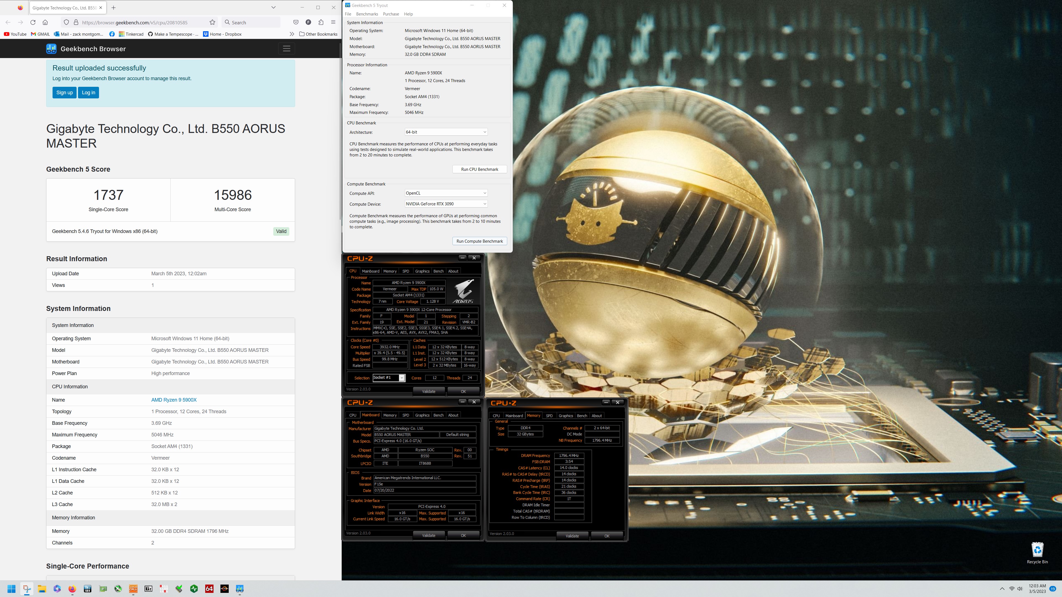Open the GMAIL bookmark
The height and width of the screenshot is (597, 1062).
coord(40,34)
